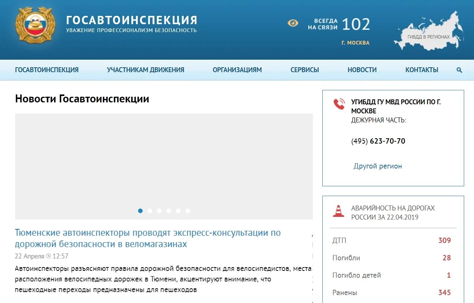Screen dimensions: 474x303
Task: Click the traffic cone accident icon
Action: 339,211
